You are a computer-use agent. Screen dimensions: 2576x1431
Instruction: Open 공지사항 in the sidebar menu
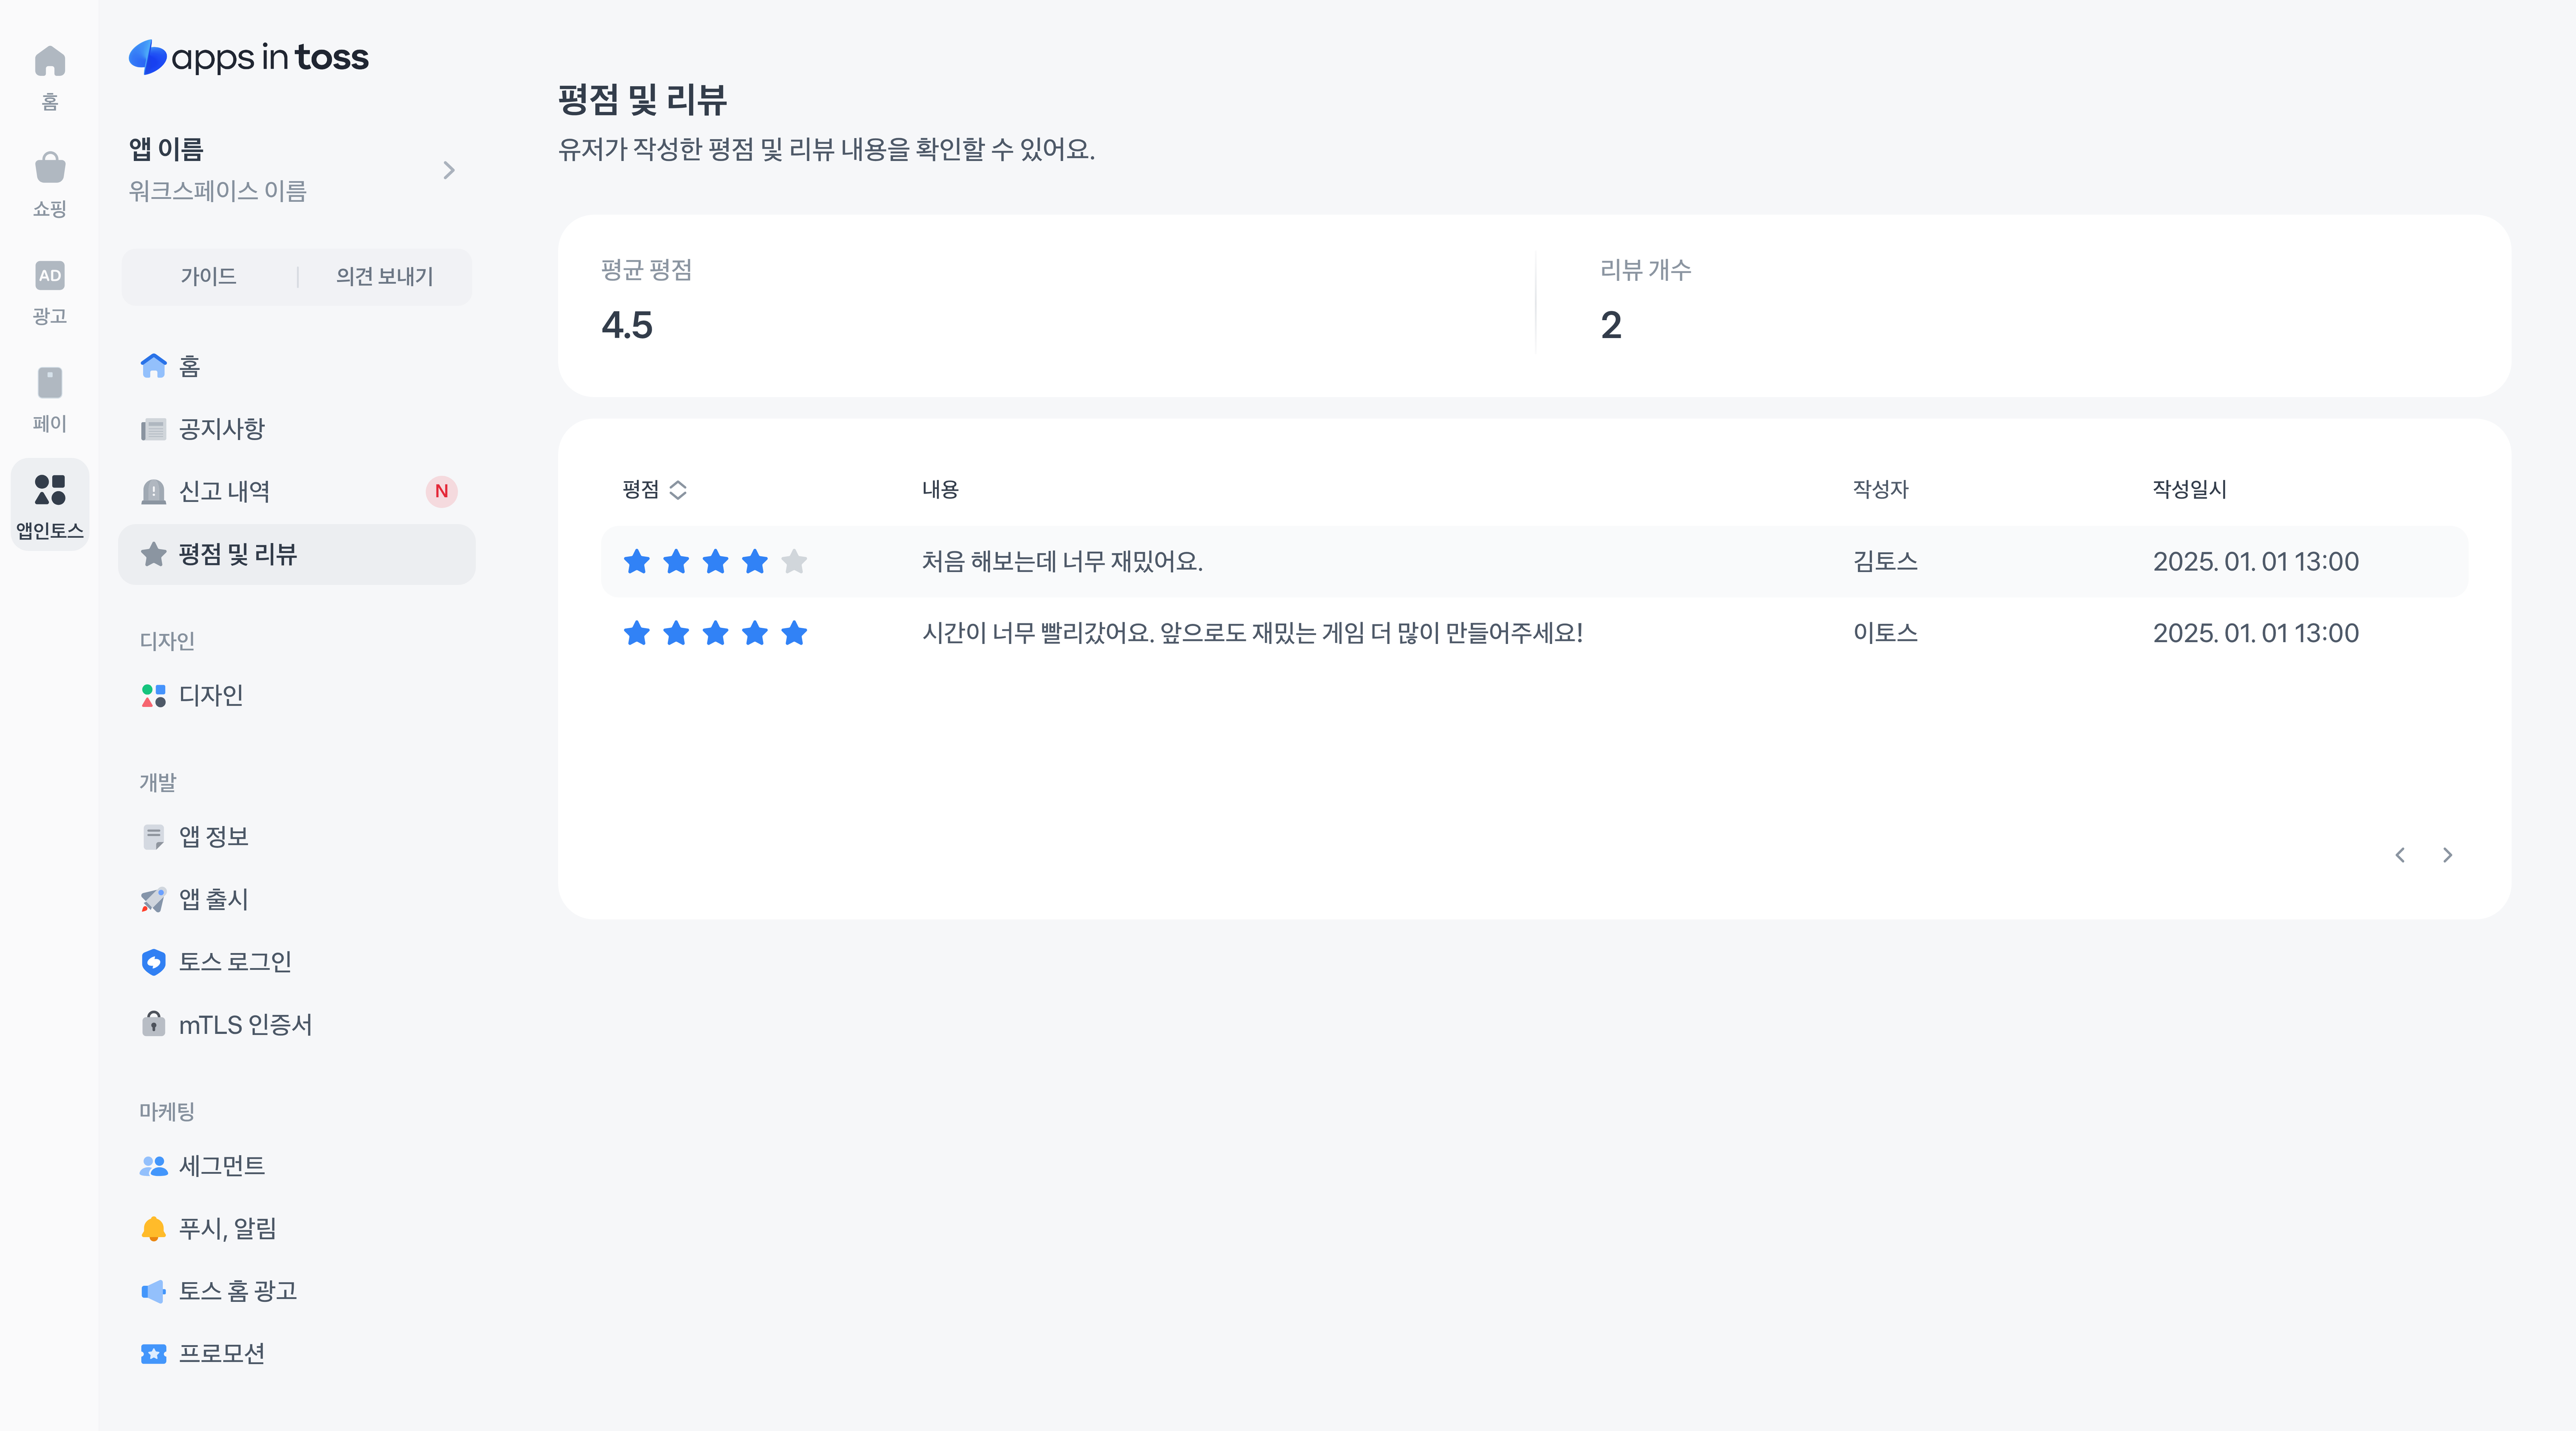pos(221,429)
